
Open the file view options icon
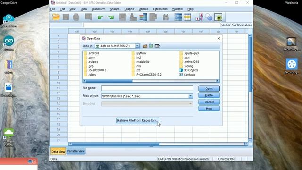157,46
